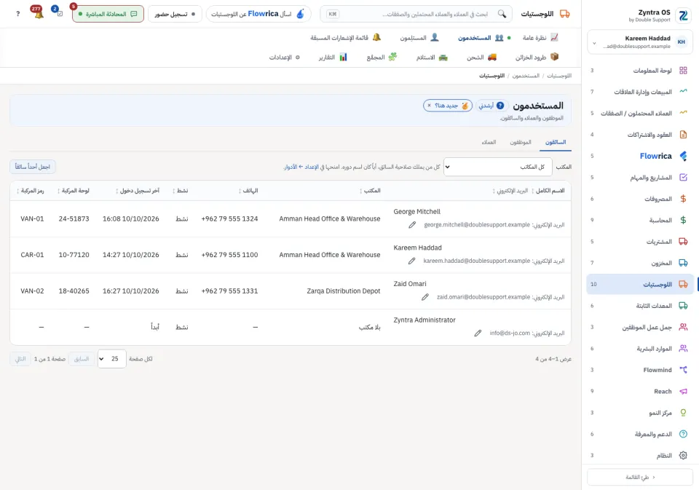Click the Zyntra OS logo
The width and height of the screenshot is (699, 490).
point(682,15)
